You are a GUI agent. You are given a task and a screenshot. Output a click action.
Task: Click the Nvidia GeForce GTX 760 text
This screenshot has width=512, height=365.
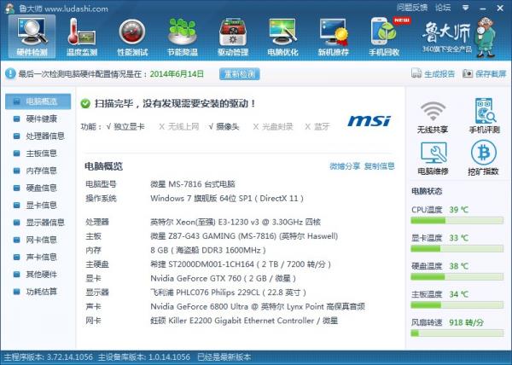(224, 279)
